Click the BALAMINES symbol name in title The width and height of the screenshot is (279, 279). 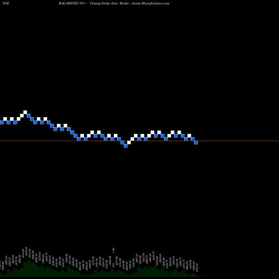pos(69,3)
